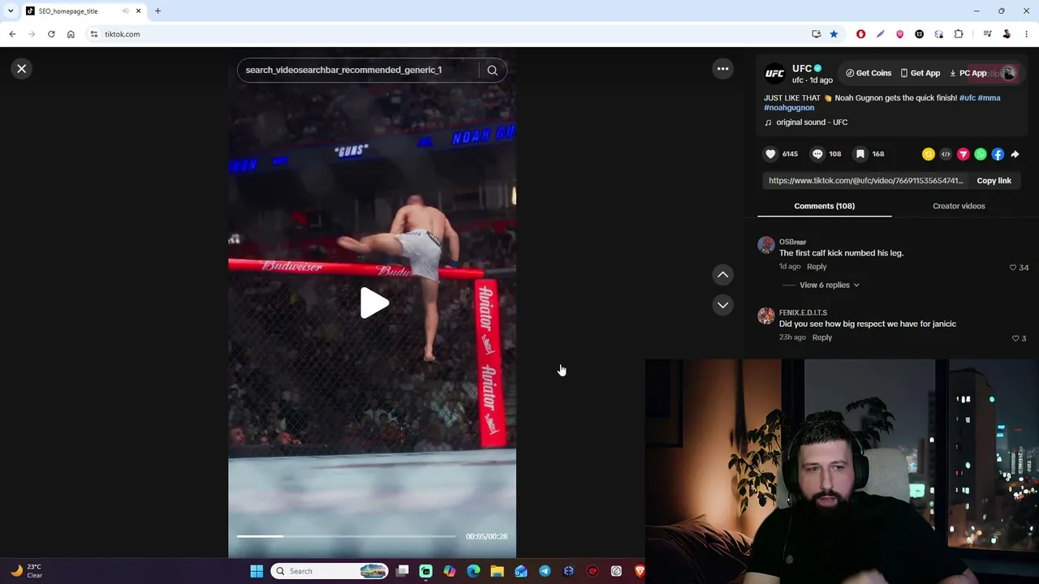Open the Windows Start menu

click(x=257, y=571)
